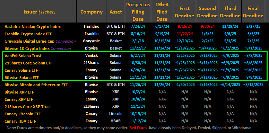Viewport: 269px width, 133px height.
Task: Select the Company column header
Action: pos(92,12)
